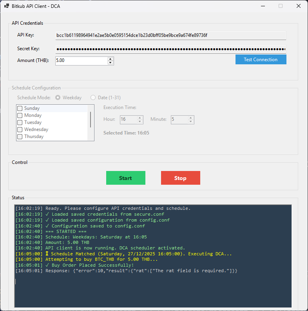This screenshot has height=311, width=308.
Task: Focus the Amount (THB) input box
Action: point(81,61)
